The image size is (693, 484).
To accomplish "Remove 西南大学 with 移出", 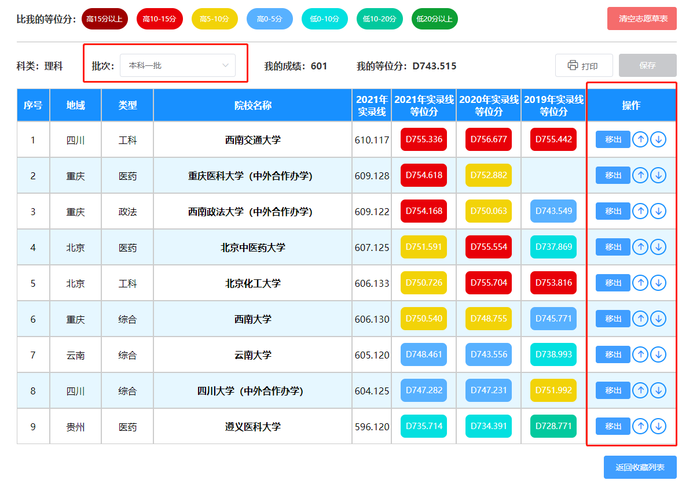I will click(613, 319).
